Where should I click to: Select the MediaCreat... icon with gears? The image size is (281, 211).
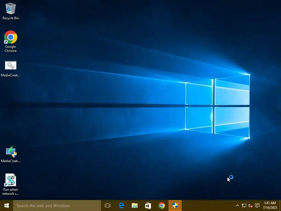click(x=11, y=69)
